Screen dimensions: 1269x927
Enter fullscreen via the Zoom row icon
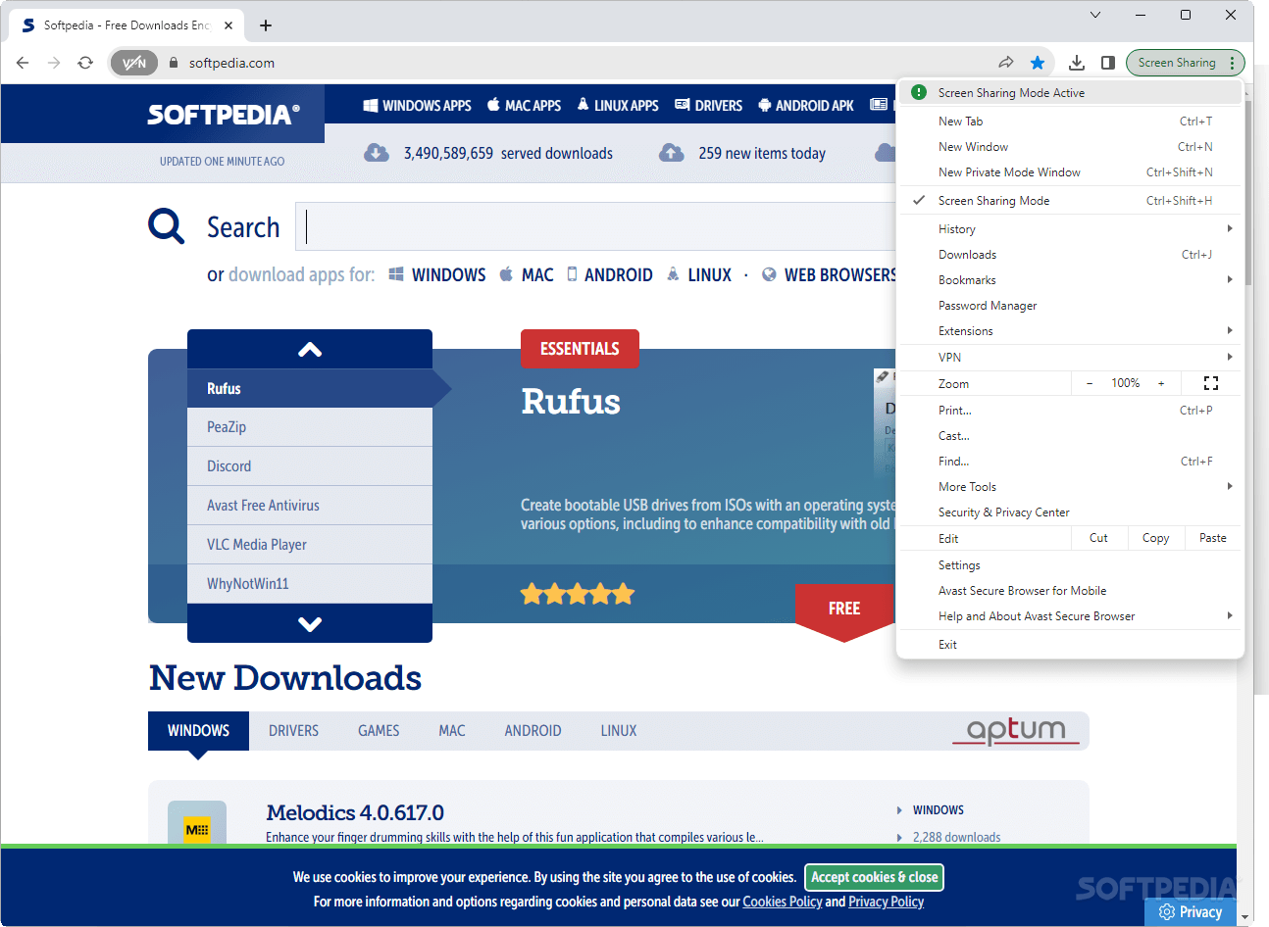coord(1211,382)
